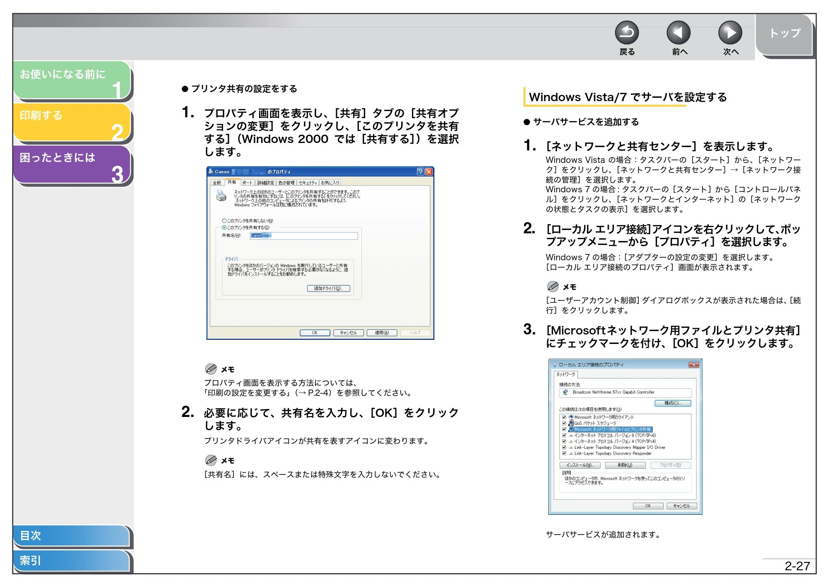Click the Mapper I/O Driver item icon
The height and width of the screenshot is (586, 829).
tap(571, 448)
